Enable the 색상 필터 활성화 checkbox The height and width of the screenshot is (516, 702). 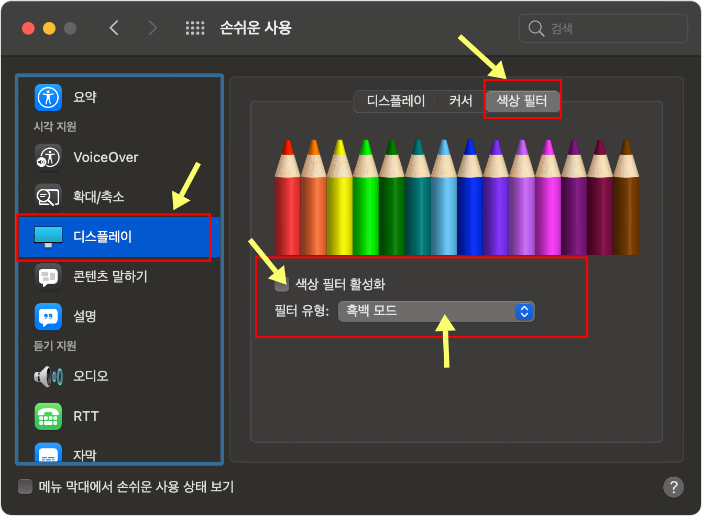282,285
